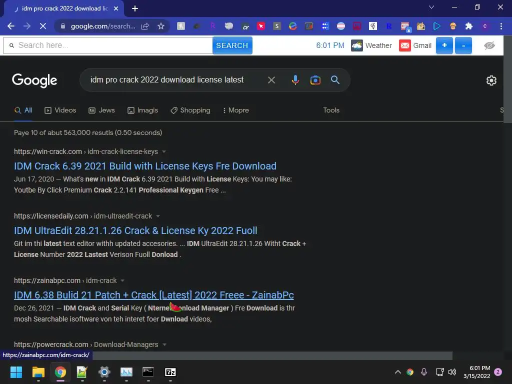Screen dimensions: 512x384
Task: Expand dropdown next to zainabpc.com URL
Action: (x=122, y=281)
